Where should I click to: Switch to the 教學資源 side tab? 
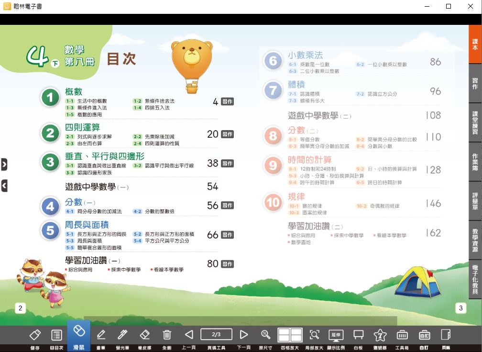[x=475, y=240]
